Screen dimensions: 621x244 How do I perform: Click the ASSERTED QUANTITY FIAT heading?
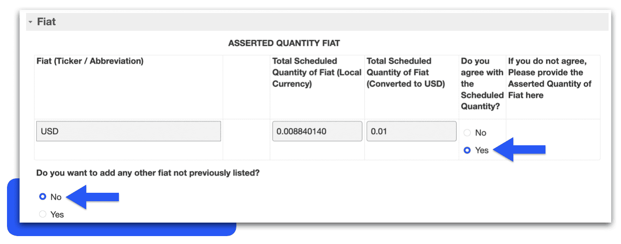click(x=284, y=43)
